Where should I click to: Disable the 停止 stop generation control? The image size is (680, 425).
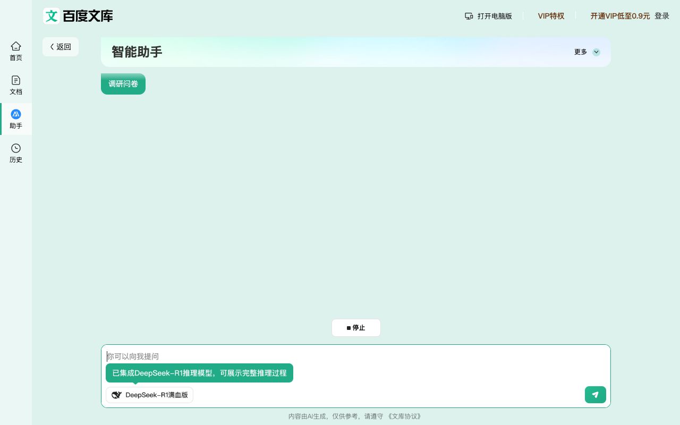point(356,328)
